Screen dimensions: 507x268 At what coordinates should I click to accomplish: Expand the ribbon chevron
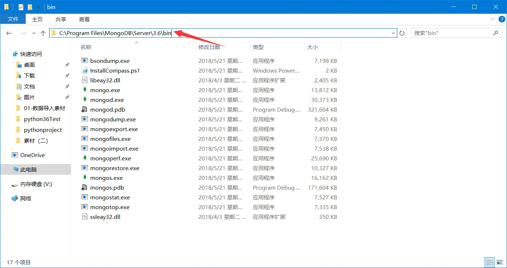pyautogui.click(x=492, y=19)
